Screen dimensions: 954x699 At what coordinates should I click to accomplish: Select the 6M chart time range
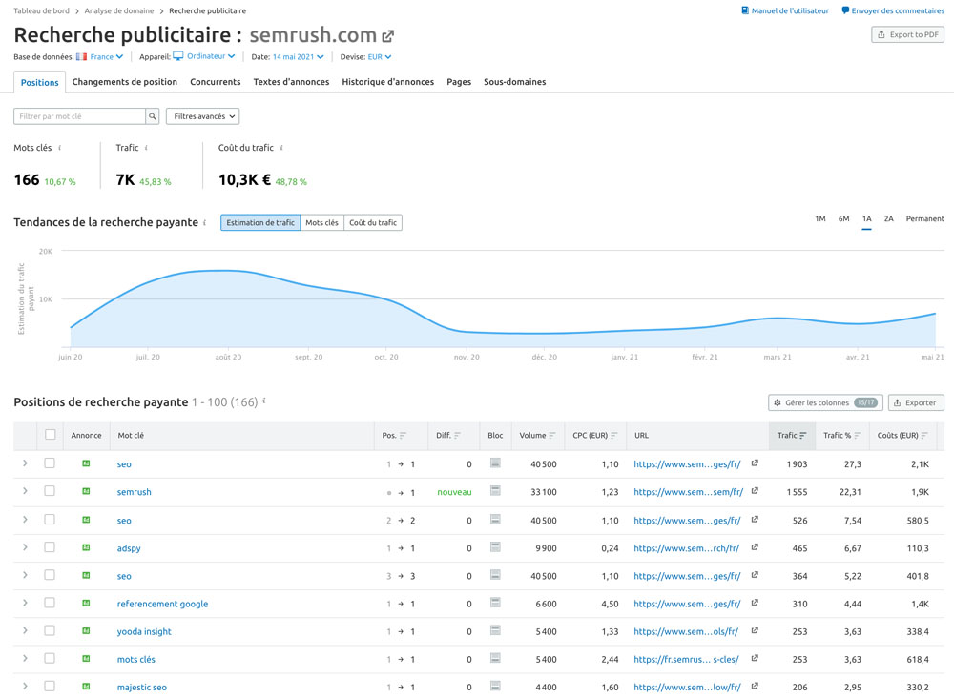click(843, 219)
